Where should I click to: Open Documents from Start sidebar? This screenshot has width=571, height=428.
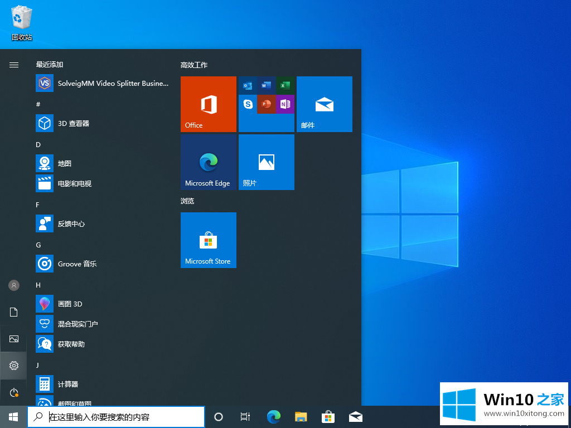[x=14, y=312]
